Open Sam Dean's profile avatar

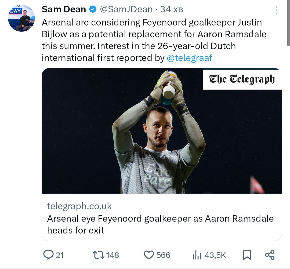pyautogui.click(x=21, y=18)
